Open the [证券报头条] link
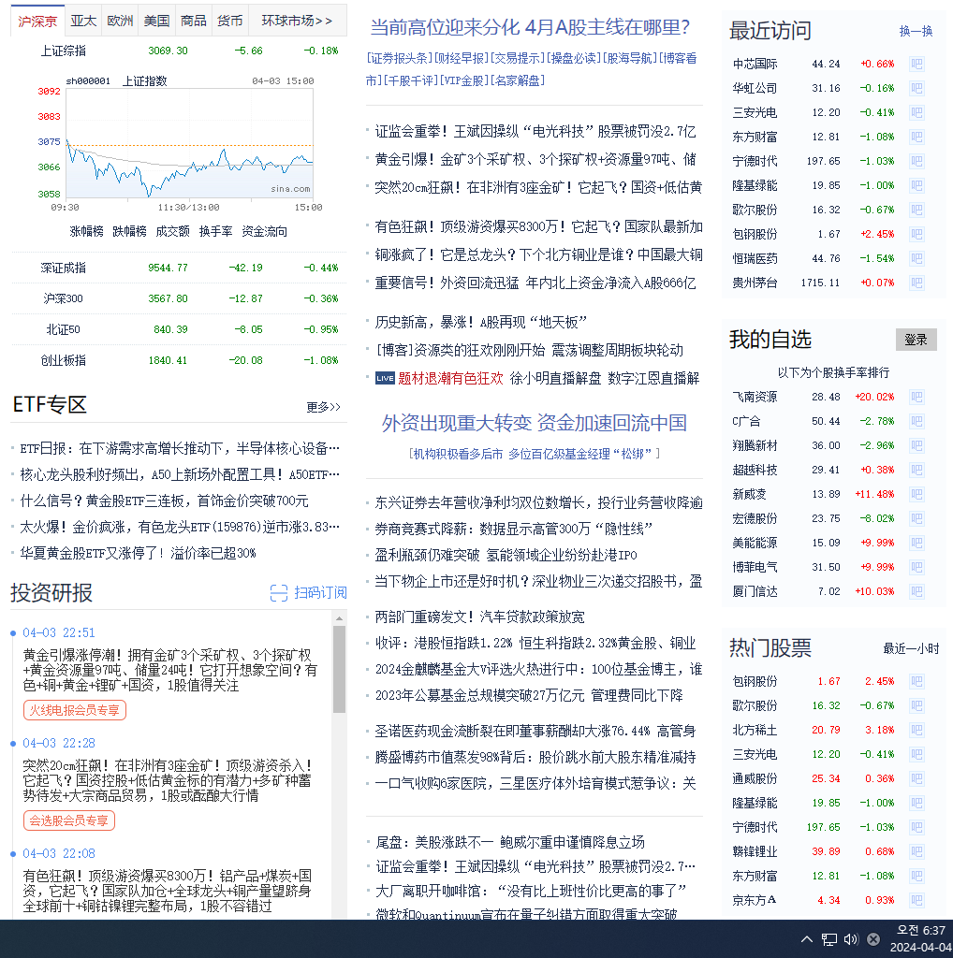 coord(399,59)
